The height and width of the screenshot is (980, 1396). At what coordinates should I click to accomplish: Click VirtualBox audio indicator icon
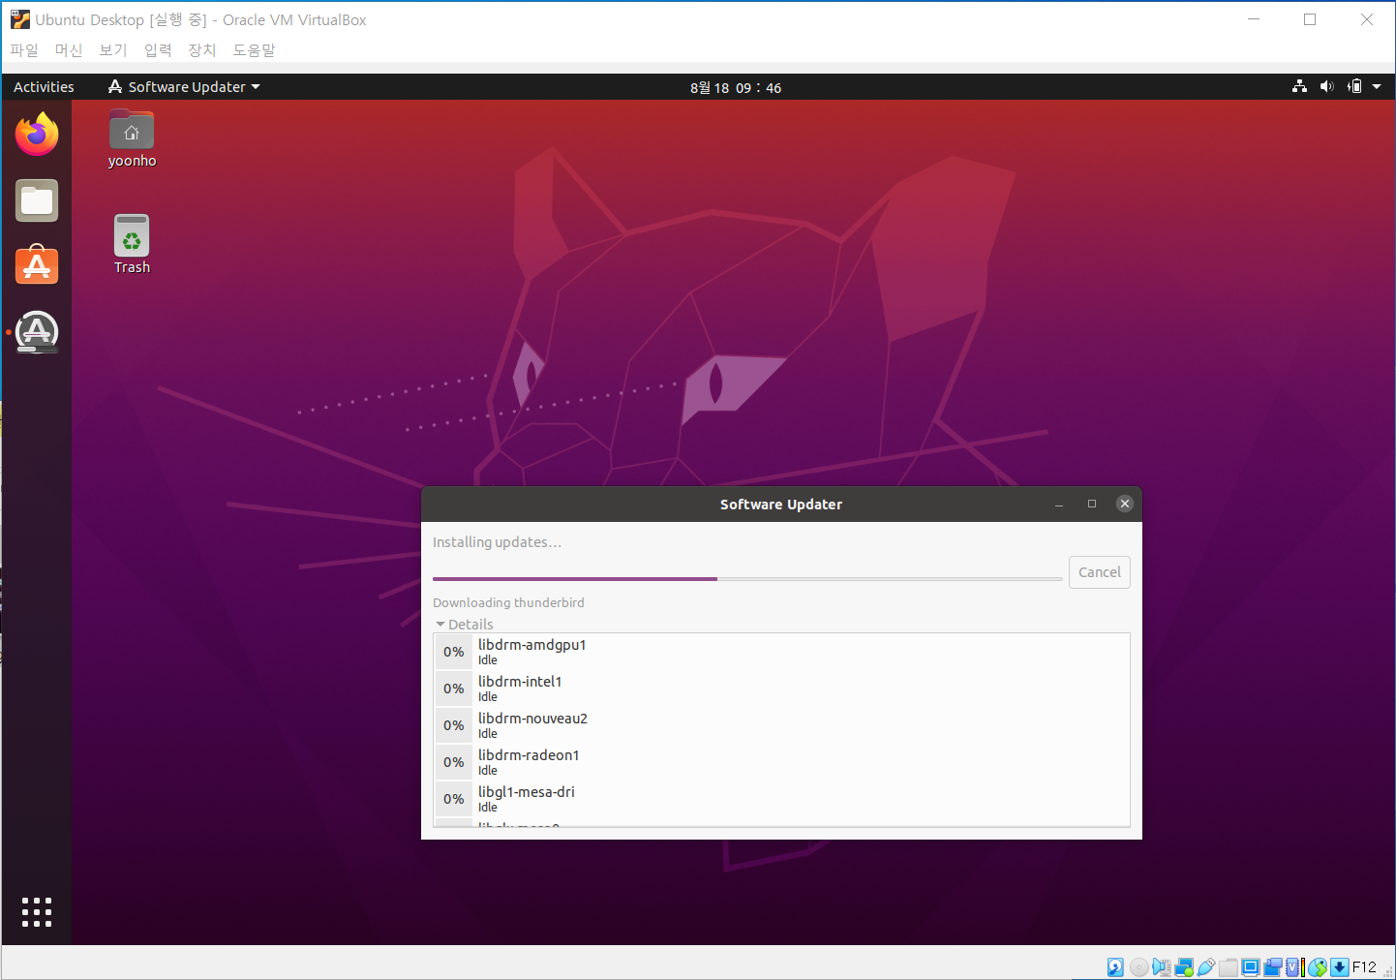point(1162,967)
